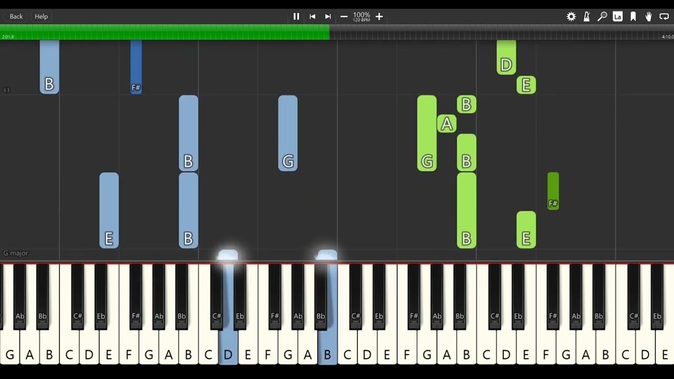Toggle the La note-labels icon
This screenshot has width=674, height=379.
point(618,16)
